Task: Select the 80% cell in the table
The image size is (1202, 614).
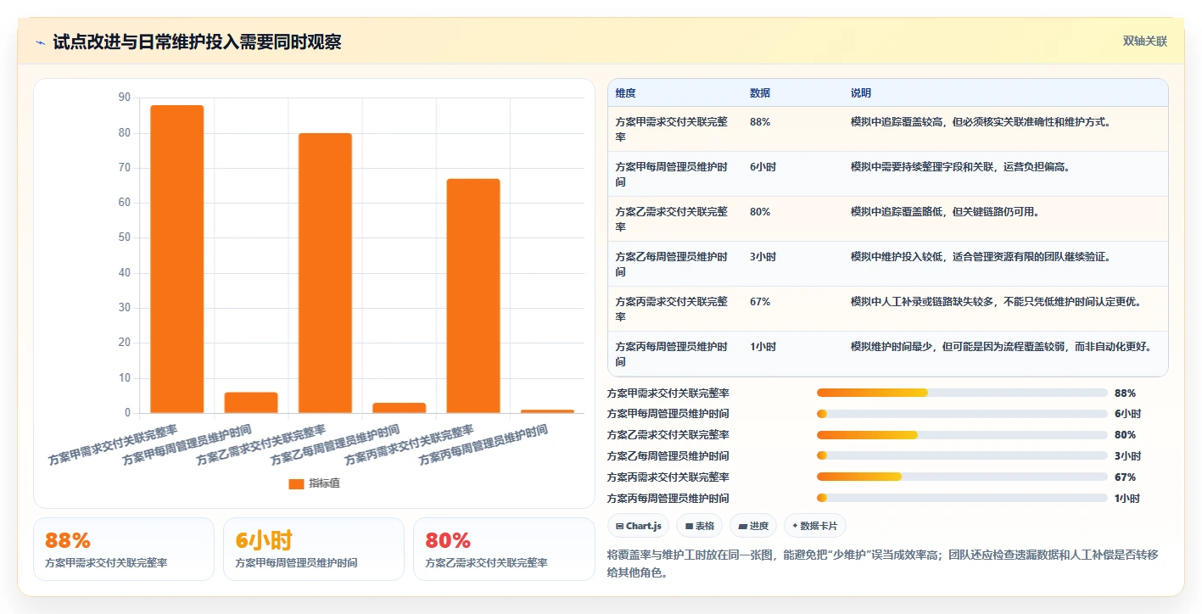Action: (760, 211)
